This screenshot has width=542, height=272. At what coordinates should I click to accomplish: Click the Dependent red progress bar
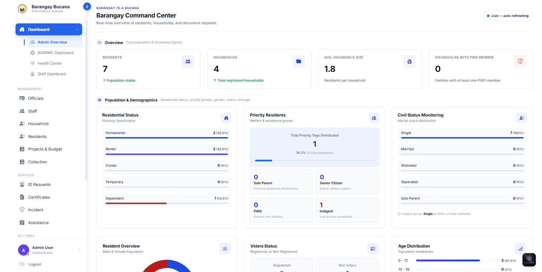[x=136, y=203]
